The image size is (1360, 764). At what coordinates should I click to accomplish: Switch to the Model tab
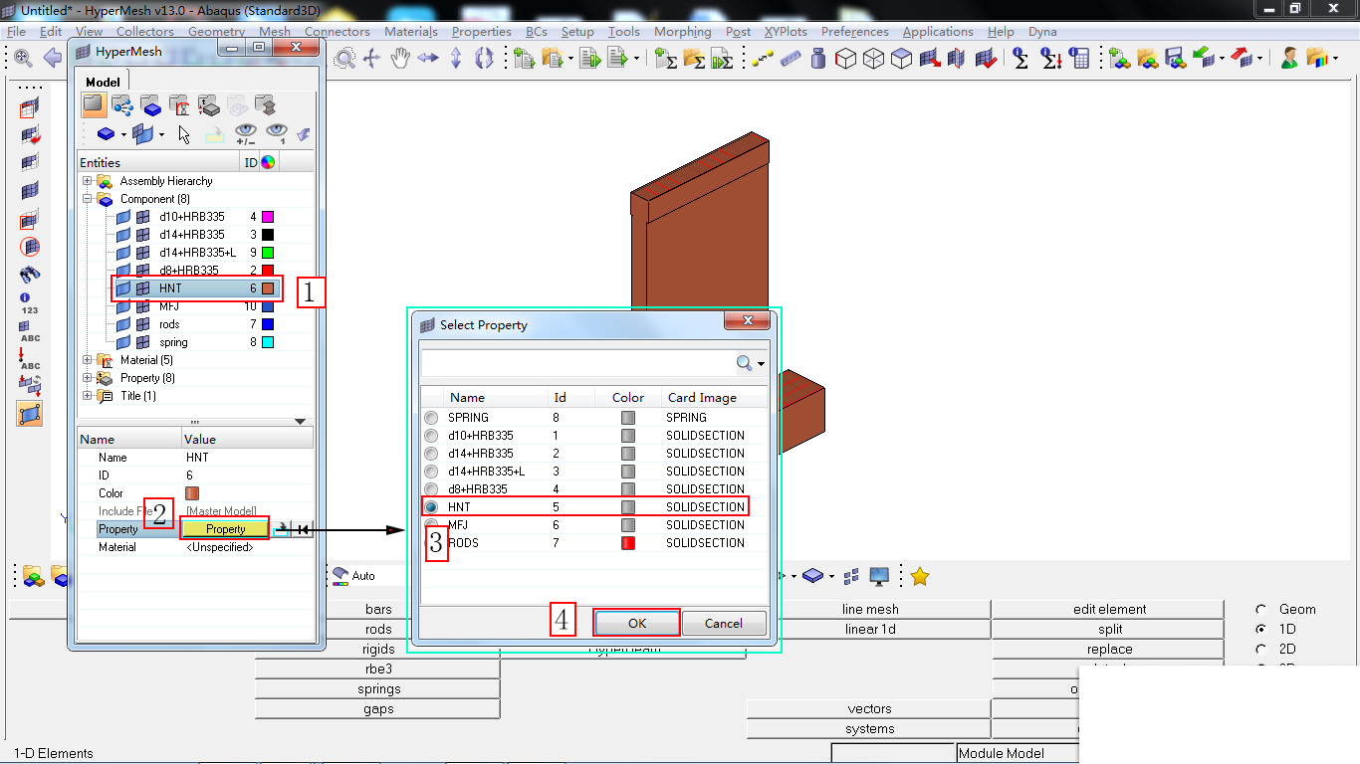(103, 82)
